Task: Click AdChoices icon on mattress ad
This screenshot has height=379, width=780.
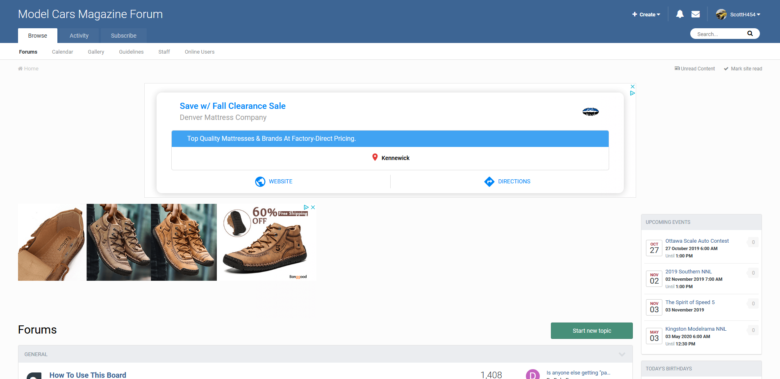Action: tap(632, 93)
